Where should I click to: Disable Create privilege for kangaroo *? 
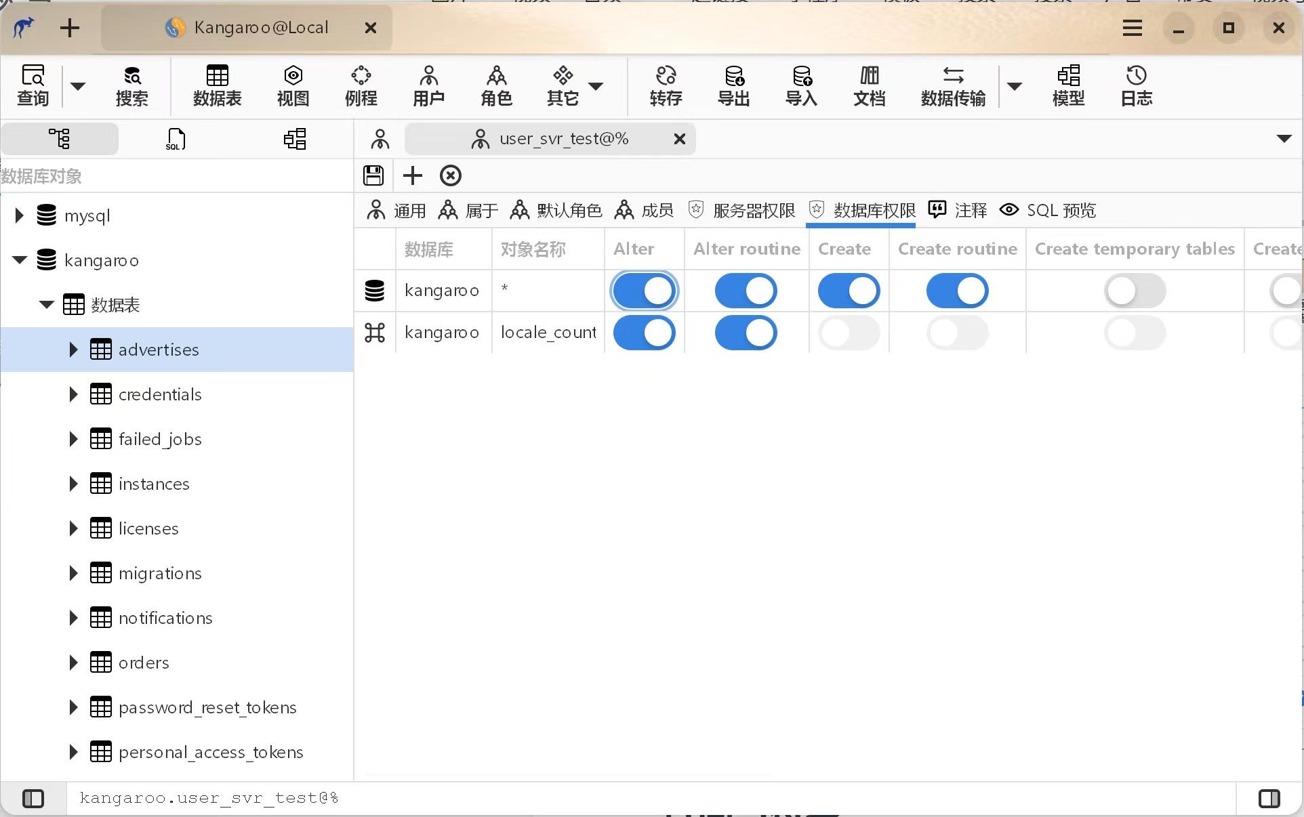849,291
